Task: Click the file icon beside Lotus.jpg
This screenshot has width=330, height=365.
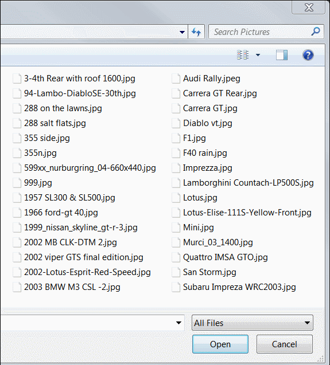Action: 176,198
